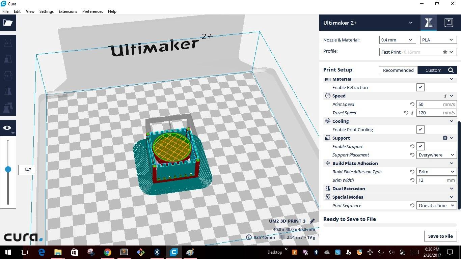Switch Print Setup to Custom mode
The width and height of the screenshot is (461, 259).
click(433, 70)
